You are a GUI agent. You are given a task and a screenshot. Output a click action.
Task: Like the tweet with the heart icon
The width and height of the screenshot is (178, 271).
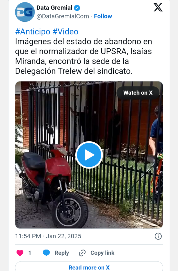[x=20, y=253]
